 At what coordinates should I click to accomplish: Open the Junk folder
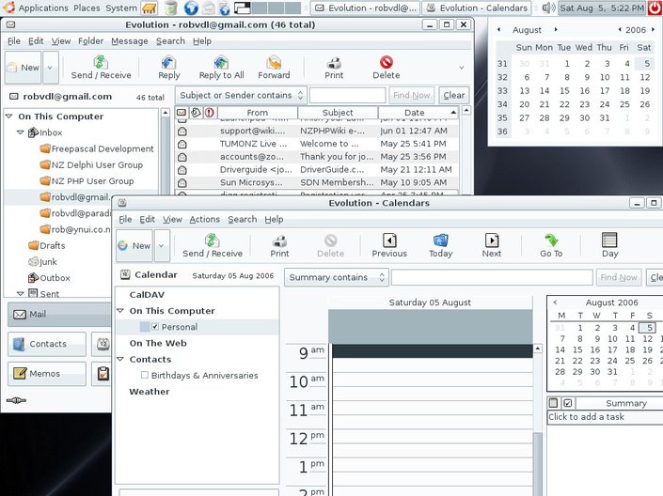pyautogui.click(x=42, y=261)
